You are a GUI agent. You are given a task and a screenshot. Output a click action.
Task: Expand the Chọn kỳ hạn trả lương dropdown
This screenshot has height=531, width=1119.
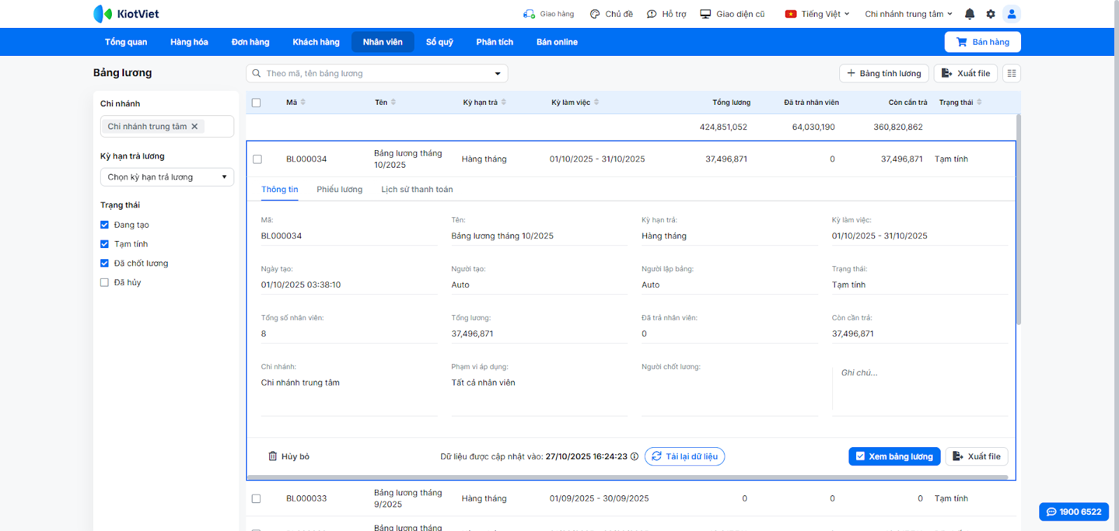(x=166, y=177)
